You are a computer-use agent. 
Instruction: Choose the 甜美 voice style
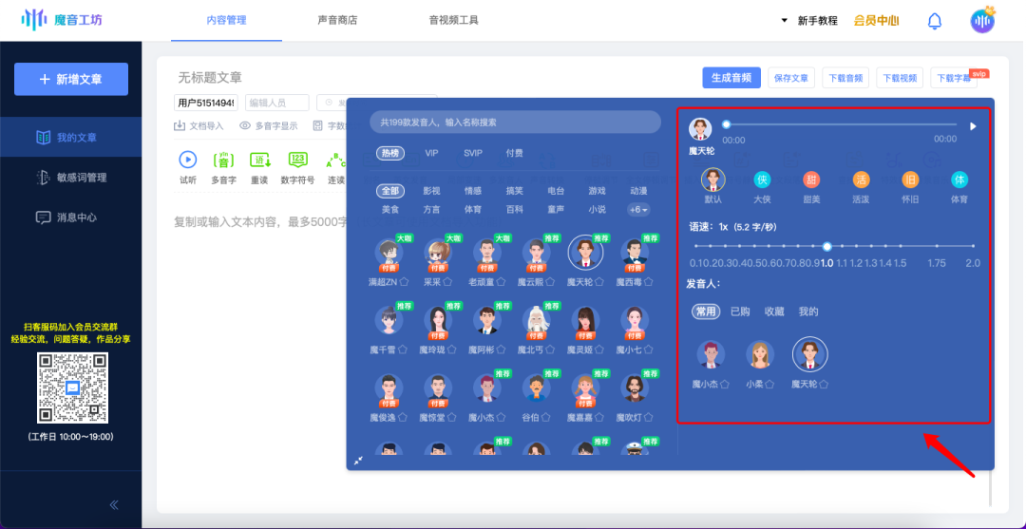pyautogui.click(x=811, y=179)
